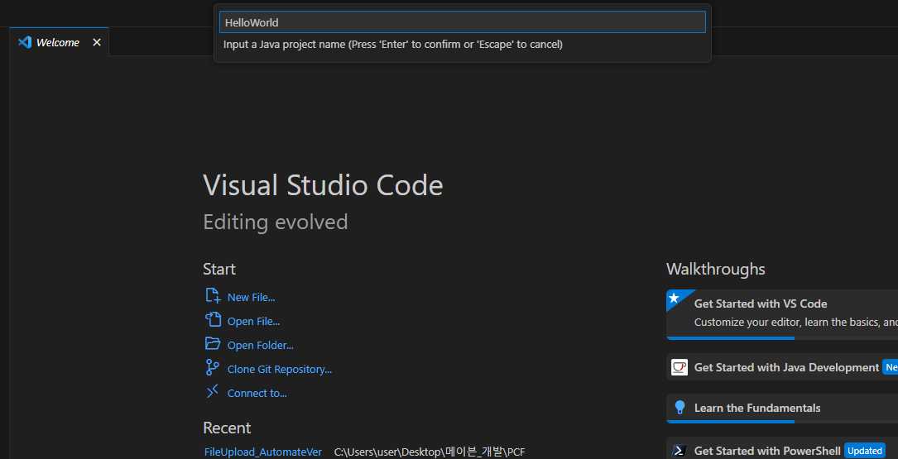Open the Learn the Fundamentals walkthrough

782,409
